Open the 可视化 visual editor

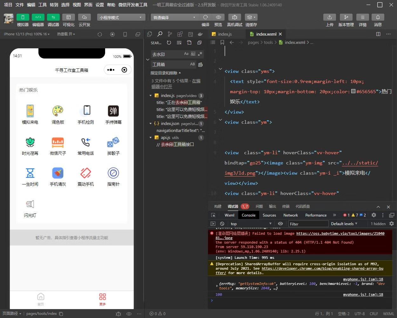[x=68, y=17]
